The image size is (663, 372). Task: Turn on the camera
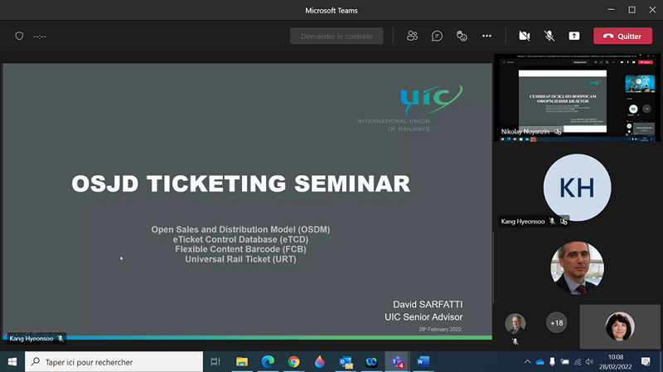point(524,36)
